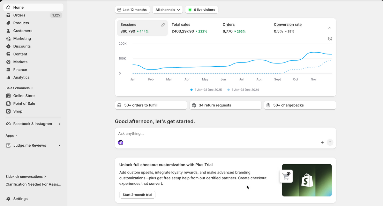
Task: Open the All channels dropdown
Action: click(x=167, y=10)
